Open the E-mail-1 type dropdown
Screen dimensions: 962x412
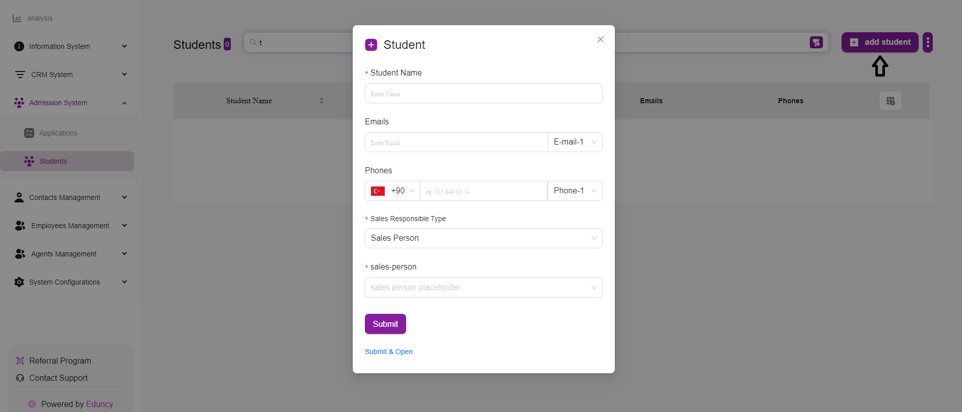pyautogui.click(x=574, y=142)
